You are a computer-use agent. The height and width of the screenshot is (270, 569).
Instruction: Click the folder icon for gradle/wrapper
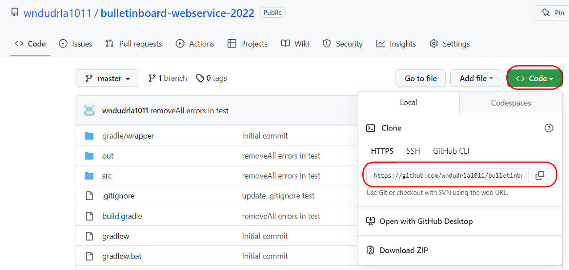(89, 136)
